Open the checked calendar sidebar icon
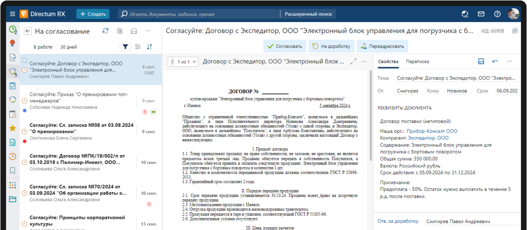Image resolution: width=527 pixels, height=230 pixels. 12,85
